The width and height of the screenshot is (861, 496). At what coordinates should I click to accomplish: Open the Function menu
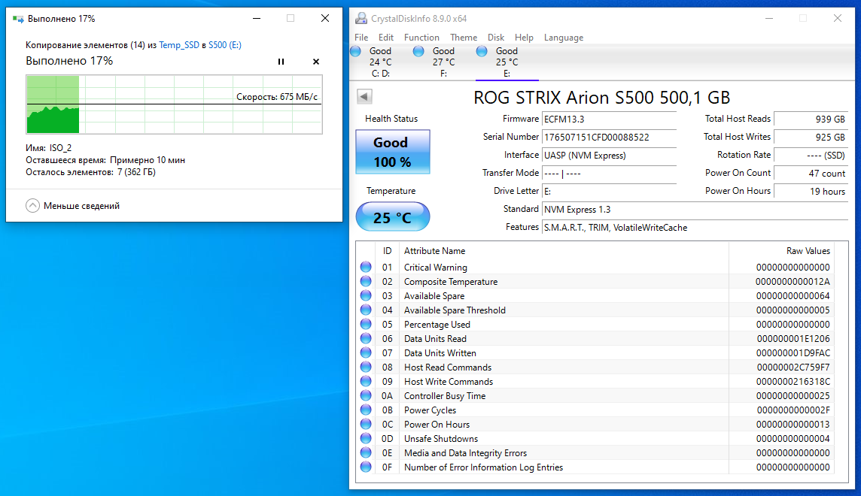421,38
